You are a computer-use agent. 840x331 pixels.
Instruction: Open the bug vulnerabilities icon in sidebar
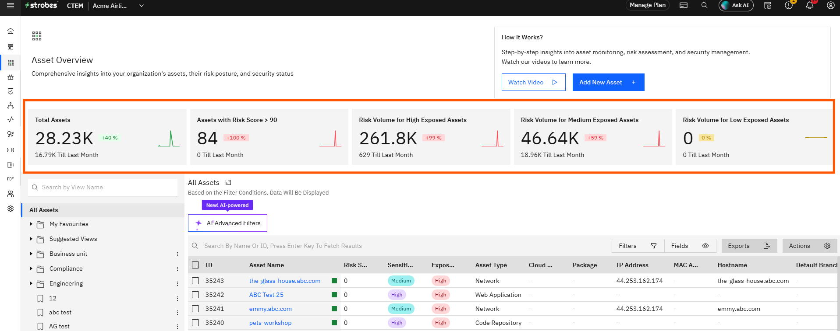(x=11, y=77)
